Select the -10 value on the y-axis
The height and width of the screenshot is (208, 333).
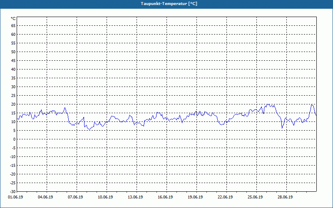pos(13,157)
